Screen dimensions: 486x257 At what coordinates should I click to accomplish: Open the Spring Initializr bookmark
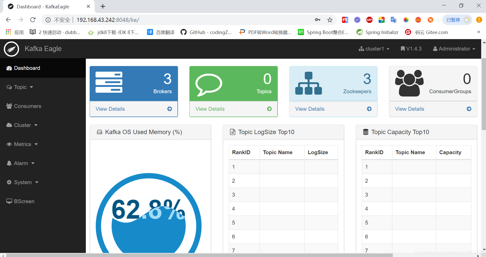click(377, 32)
